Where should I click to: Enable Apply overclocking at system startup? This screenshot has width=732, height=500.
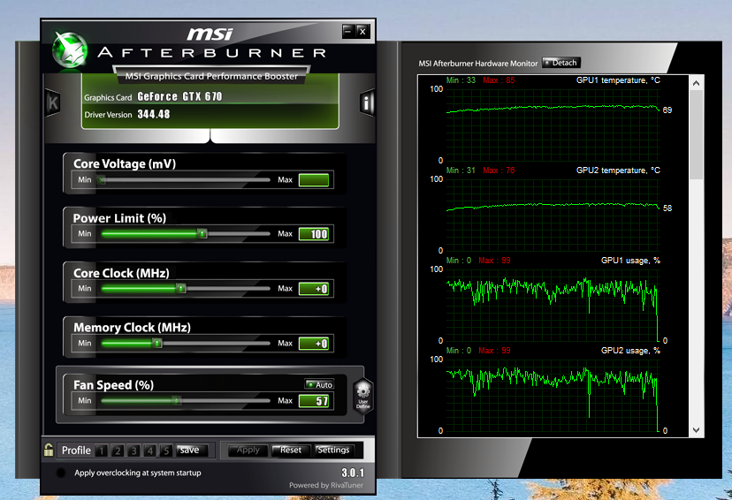click(61, 473)
